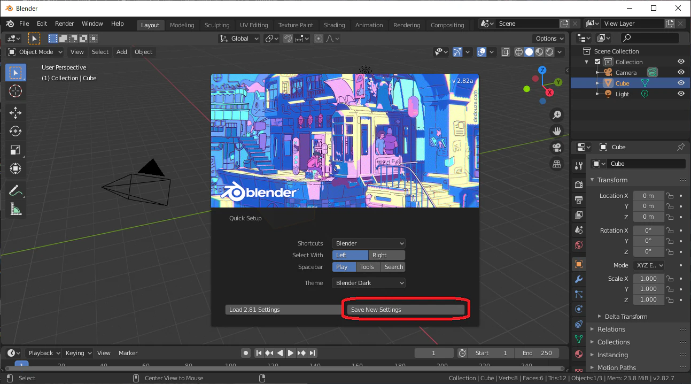The image size is (691, 384).
Task: Pick the Annotate pencil tool
Action: click(x=15, y=190)
